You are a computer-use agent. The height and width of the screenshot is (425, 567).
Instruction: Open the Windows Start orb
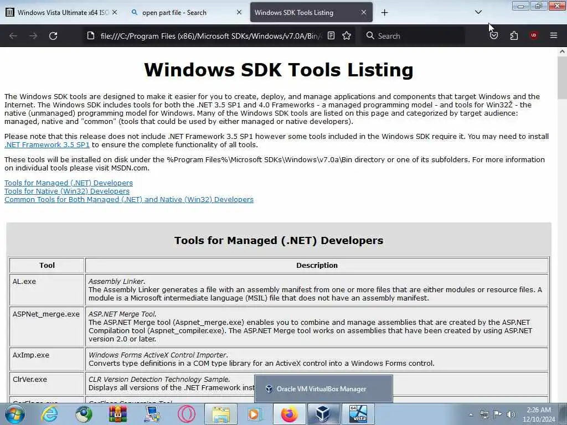(x=15, y=414)
